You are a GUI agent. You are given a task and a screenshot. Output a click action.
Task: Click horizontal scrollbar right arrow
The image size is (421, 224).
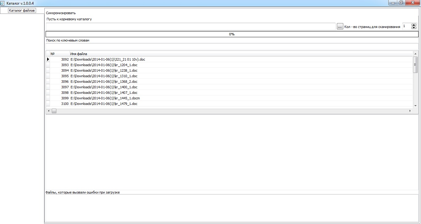[x=410, y=111]
